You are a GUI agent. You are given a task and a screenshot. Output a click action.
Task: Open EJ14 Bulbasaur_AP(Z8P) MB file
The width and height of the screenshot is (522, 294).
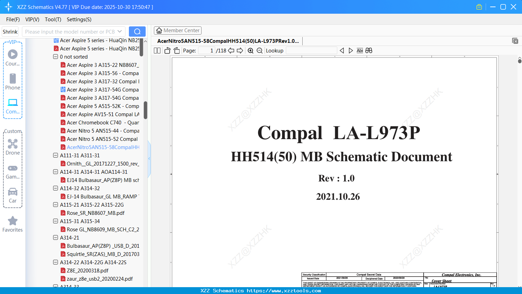100,180
